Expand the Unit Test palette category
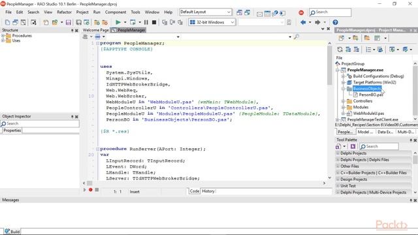This screenshot has width=418, height=235. [338, 185]
